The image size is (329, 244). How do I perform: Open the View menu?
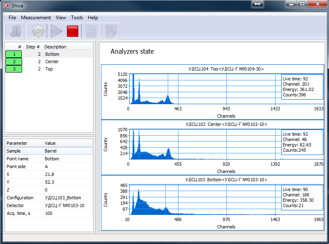point(61,18)
